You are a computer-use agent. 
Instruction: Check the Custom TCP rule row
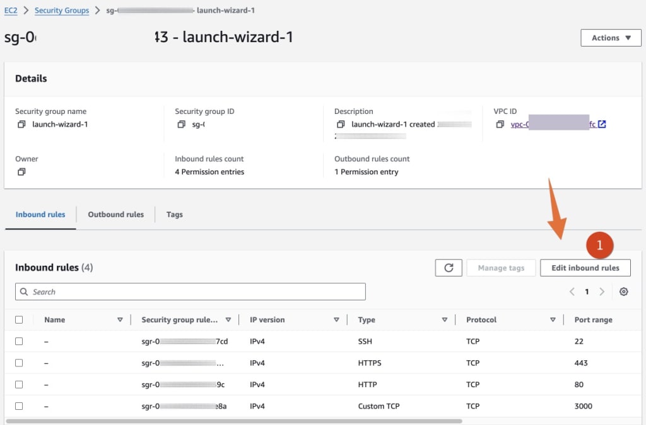point(19,406)
